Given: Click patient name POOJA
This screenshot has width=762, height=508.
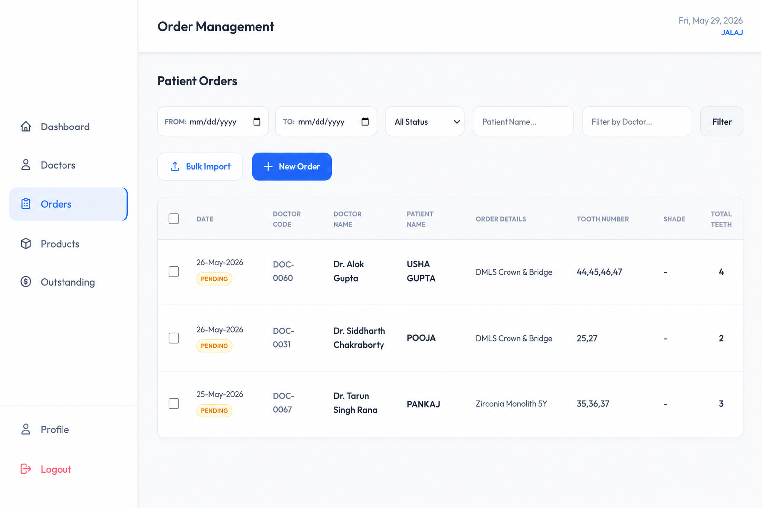Looking at the screenshot, I should [421, 338].
